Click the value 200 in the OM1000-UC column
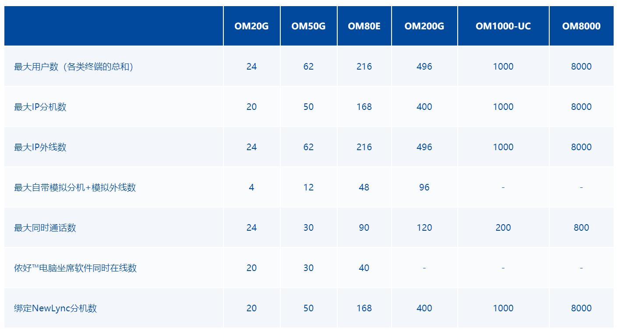Viewport: 618px width, 331px height. (x=503, y=228)
